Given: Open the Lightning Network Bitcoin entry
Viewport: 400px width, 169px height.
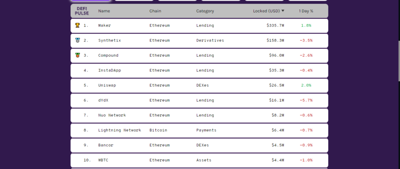Looking at the screenshot, I should pos(199,130).
